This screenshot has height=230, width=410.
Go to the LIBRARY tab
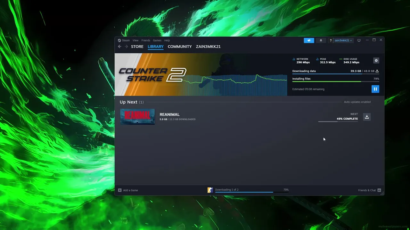tap(156, 47)
